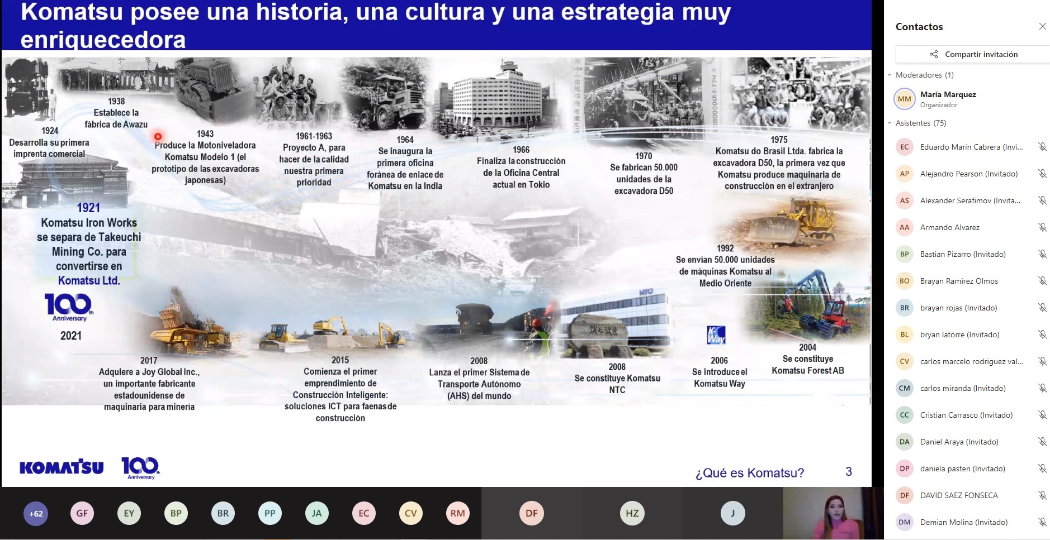
Task: Click Compartir invitación button
Action: [x=973, y=54]
